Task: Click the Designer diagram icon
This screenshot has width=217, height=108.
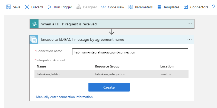Action: coord(78,7)
